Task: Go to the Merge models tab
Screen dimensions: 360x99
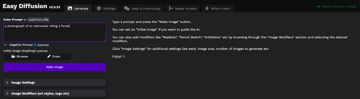Action: [x=183, y=8]
